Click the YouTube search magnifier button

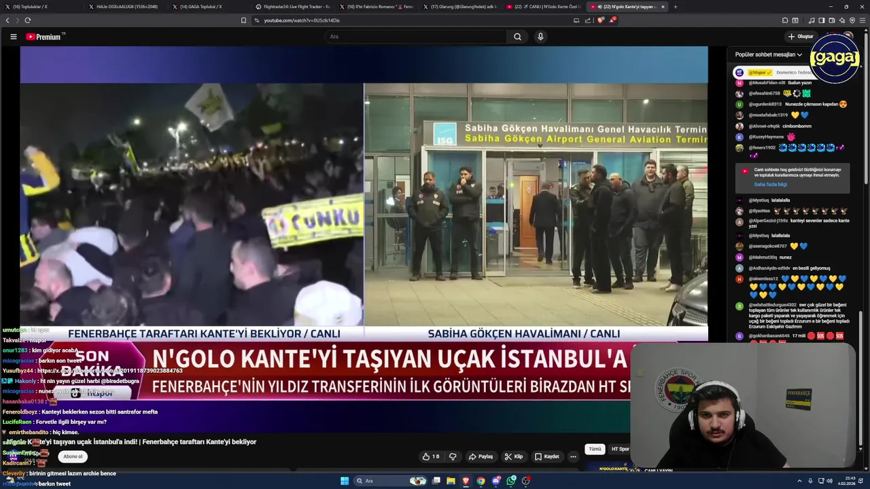tap(517, 37)
